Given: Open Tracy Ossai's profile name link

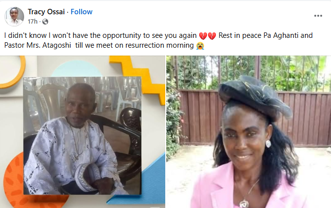Looking at the screenshot, I should 46,12.
